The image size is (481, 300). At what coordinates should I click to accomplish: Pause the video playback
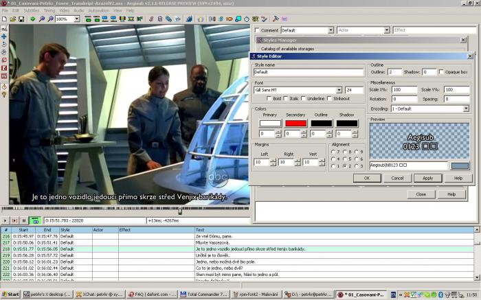[x=24, y=220]
